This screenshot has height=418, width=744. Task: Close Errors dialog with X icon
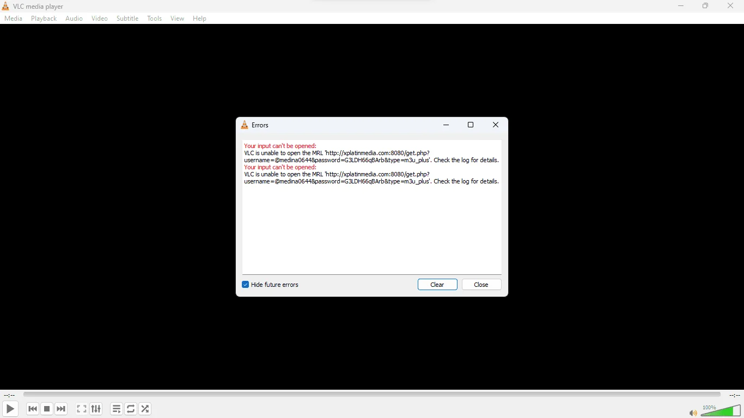[x=496, y=125]
